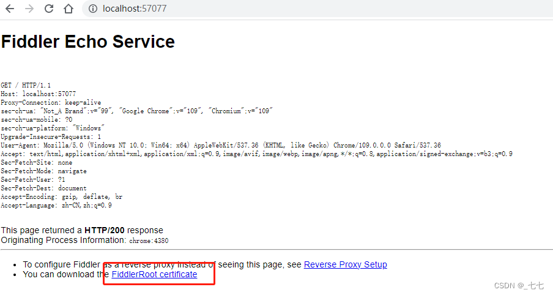This screenshot has width=553, height=295.
Task: Select the Host: localhost:57077 line
Action: [39, 94]
